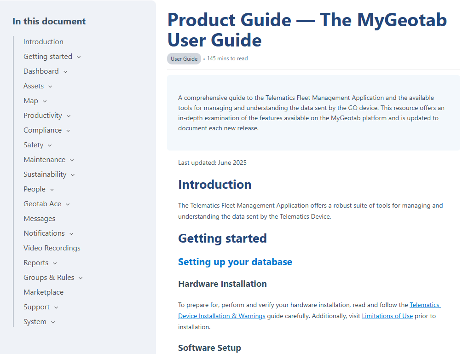Viewport: 474px width, 354px height.
Task: Click the User Guide tag badge
Action: 184,58
